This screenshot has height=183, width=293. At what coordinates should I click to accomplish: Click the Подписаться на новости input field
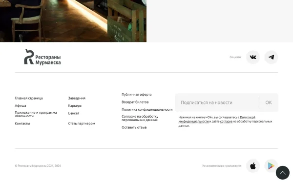pyautogui.click(x=217, y=102)
